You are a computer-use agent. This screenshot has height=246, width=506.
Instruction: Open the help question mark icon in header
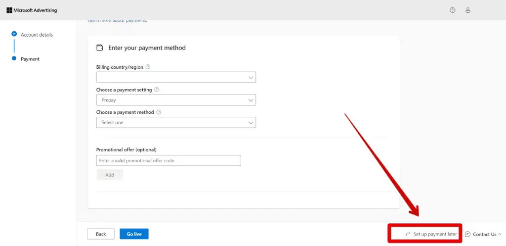click(x=453, y=10)
